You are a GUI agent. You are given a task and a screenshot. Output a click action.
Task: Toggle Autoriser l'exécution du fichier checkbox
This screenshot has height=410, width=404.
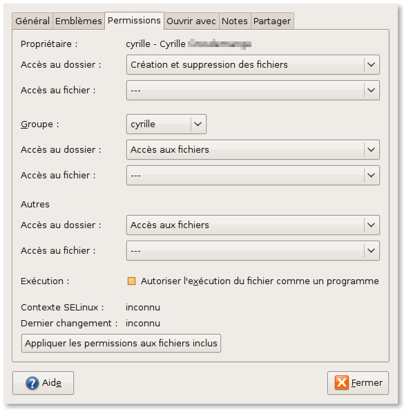[131, 281]
